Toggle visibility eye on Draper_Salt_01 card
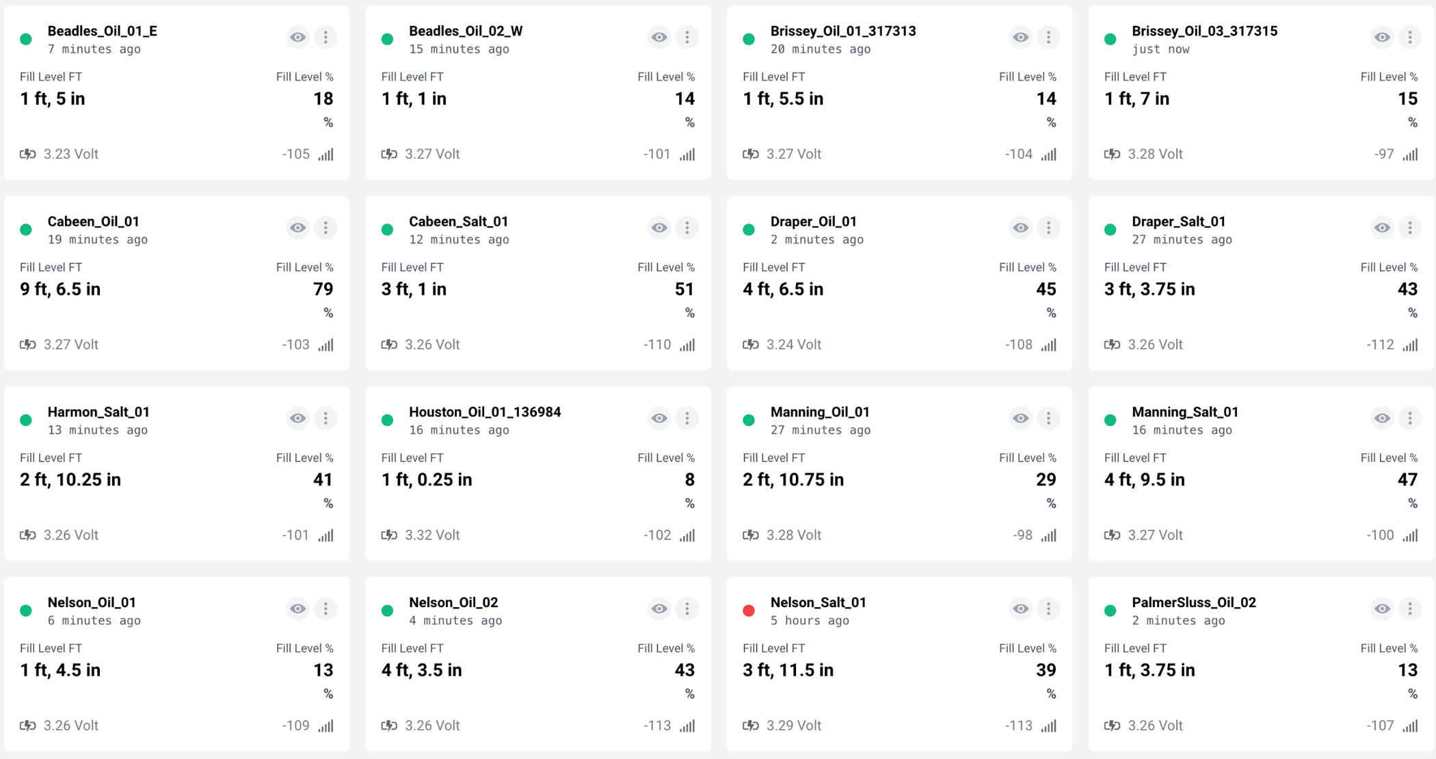 [1382, 228]
